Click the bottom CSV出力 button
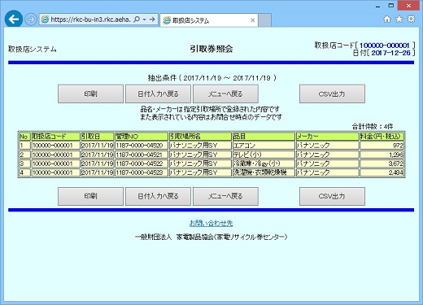423x305 pixels. pyautogui.click(x=332, y=196)
